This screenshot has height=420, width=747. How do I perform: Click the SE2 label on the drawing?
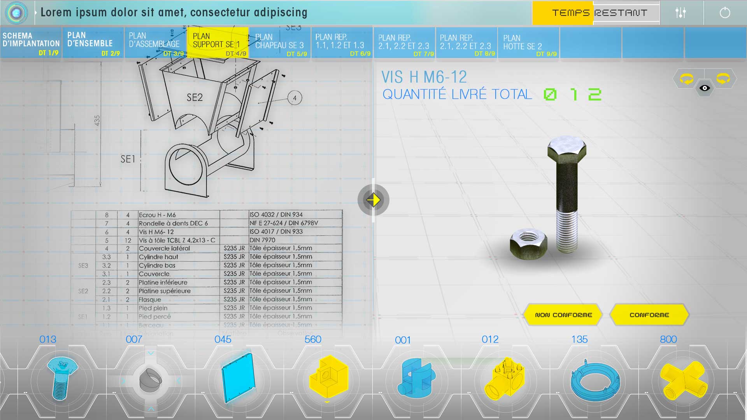tap(195, 97)
